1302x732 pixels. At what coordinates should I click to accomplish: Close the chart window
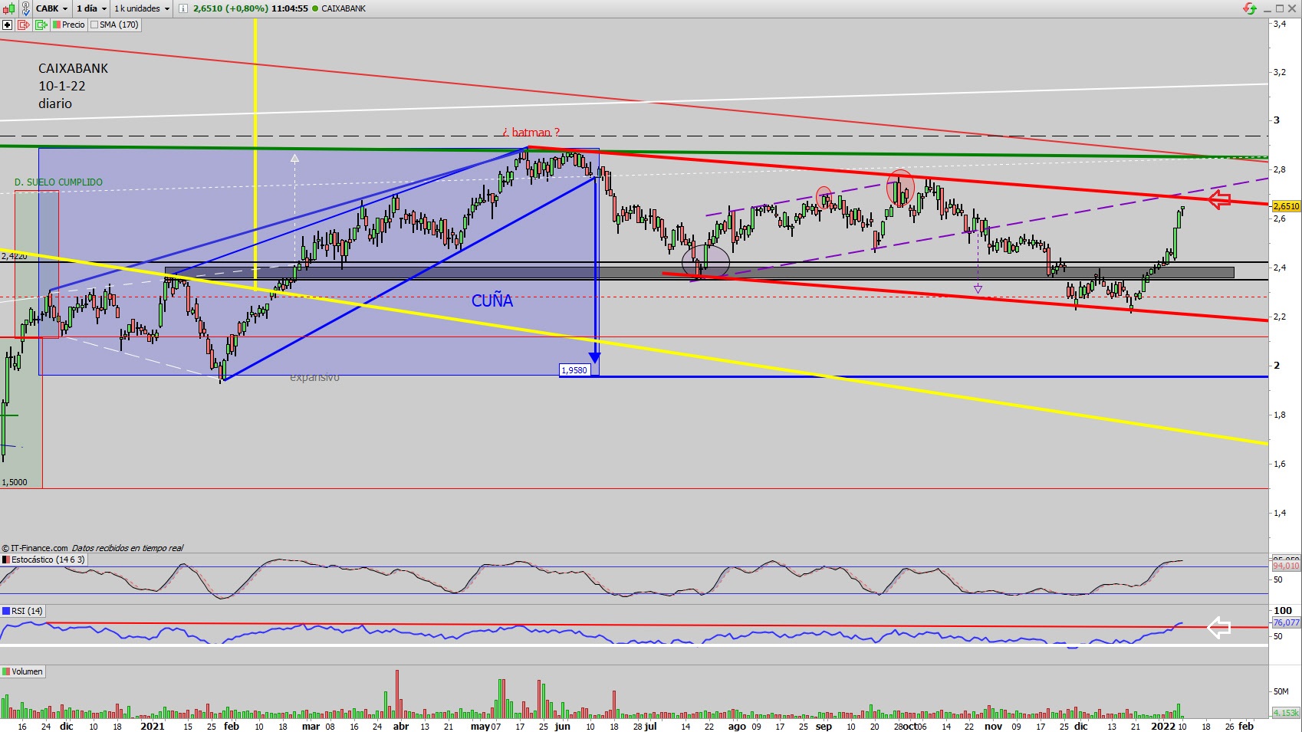click(1292, 8)
